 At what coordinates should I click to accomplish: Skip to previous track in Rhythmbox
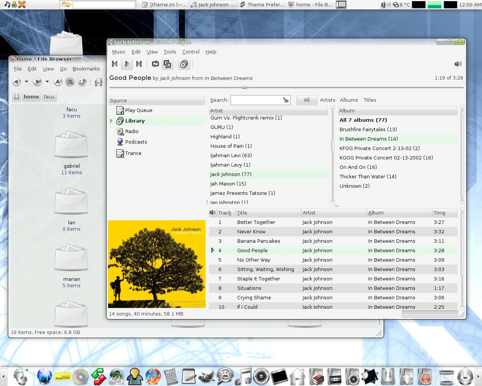coord(115,64)
